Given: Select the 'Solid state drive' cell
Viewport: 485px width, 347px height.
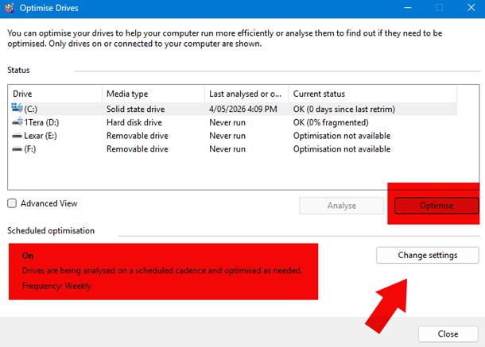Looking at the screenshot, I should [135, 109].
